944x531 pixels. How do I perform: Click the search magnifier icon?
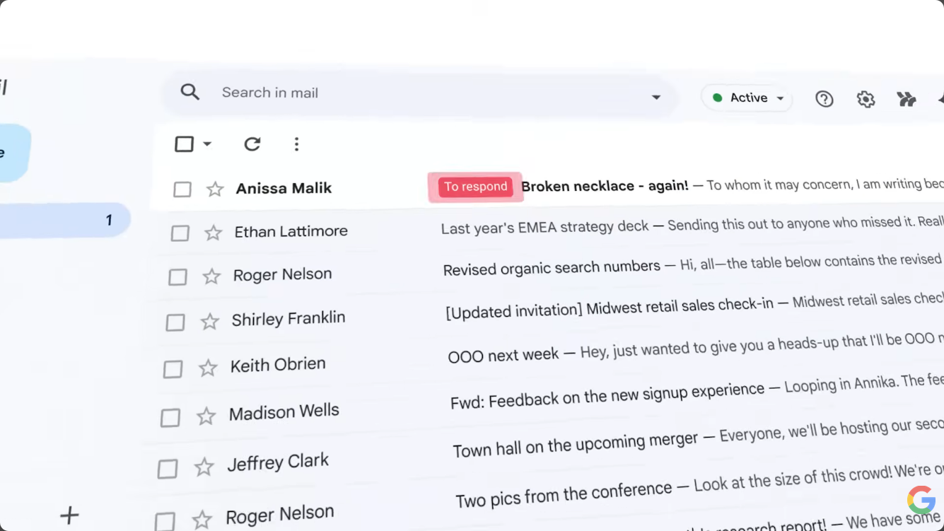point(190,91)
